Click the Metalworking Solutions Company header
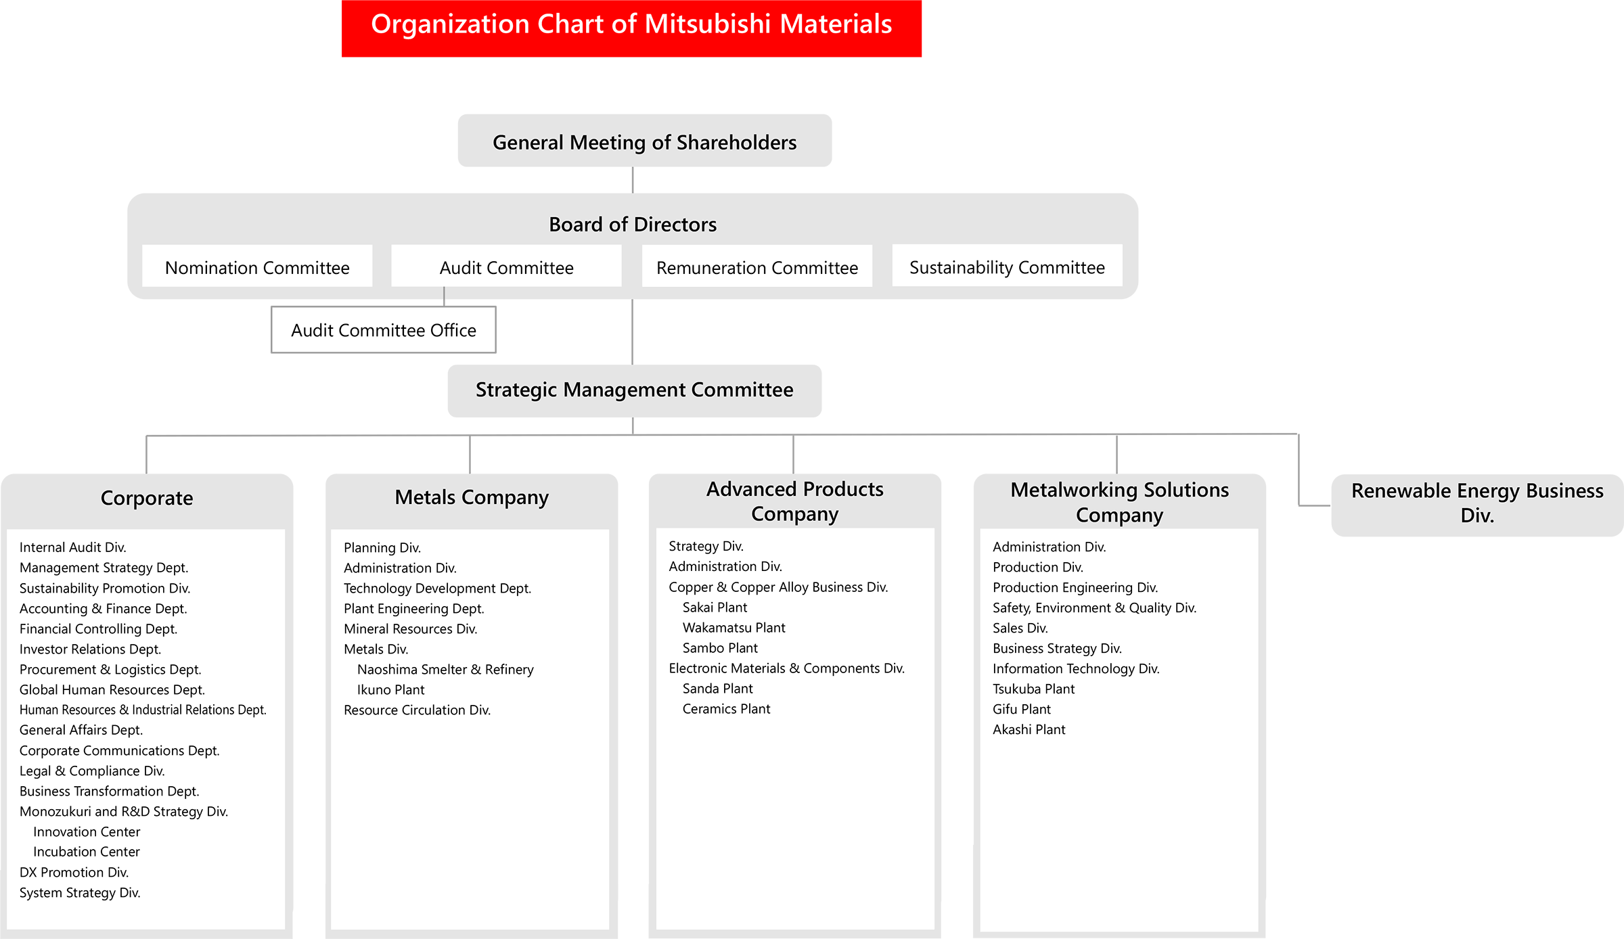 (x=1120, y=501)
